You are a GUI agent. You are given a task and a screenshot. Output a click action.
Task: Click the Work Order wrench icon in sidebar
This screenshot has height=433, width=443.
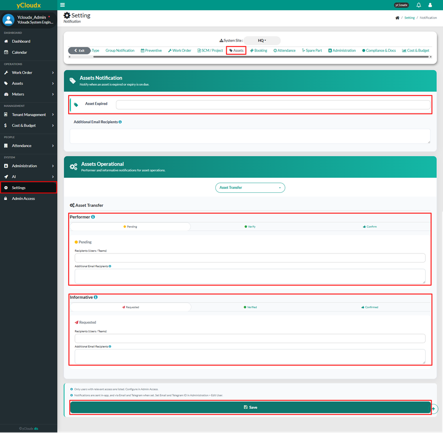(x=6, y=73)
